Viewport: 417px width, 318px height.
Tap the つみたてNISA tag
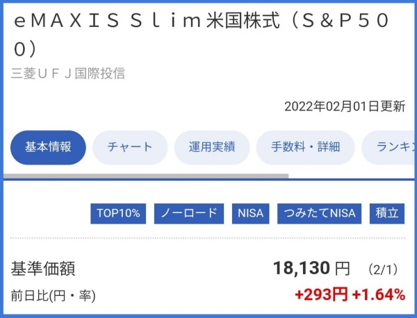320,213
